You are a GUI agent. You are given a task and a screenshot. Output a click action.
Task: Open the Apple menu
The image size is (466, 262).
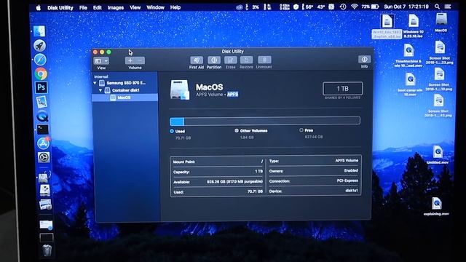click(39, 8)
